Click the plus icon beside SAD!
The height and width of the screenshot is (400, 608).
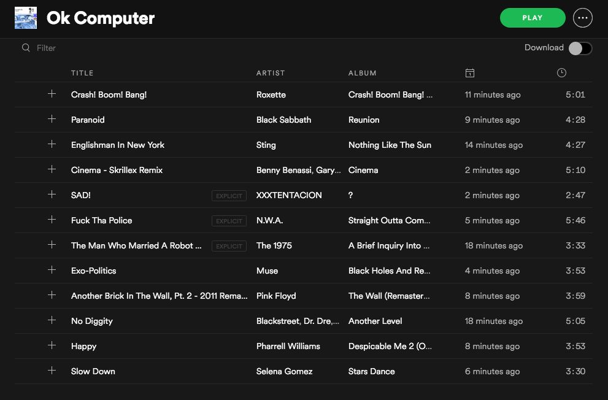(x=52, y=194)
